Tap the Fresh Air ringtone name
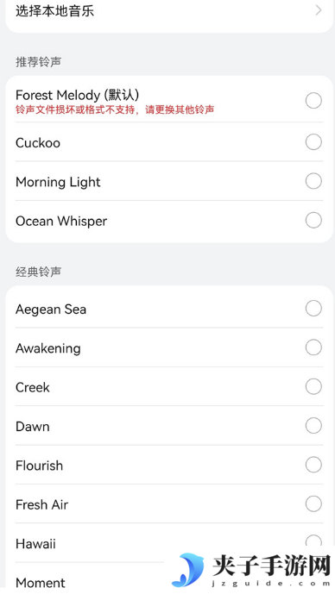The height and width of the screenshot is (594, 335). [x=41, y=504]
